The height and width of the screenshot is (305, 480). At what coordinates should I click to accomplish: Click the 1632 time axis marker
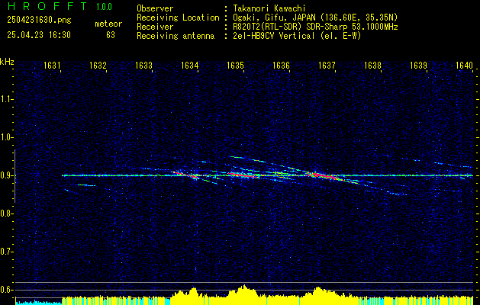point(98,66)
